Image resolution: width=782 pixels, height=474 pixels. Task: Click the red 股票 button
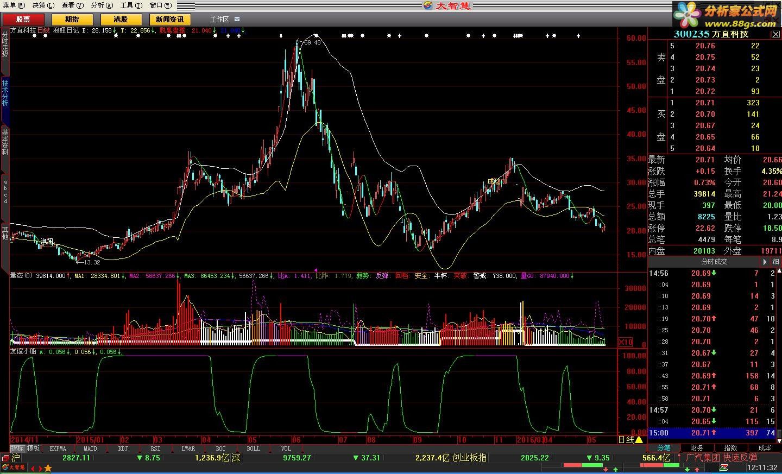click(x=23, y=19)
